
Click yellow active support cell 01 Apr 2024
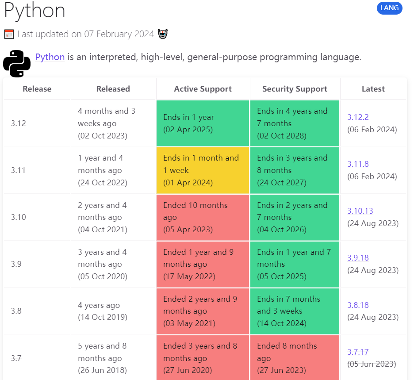(x=203, y=170)
